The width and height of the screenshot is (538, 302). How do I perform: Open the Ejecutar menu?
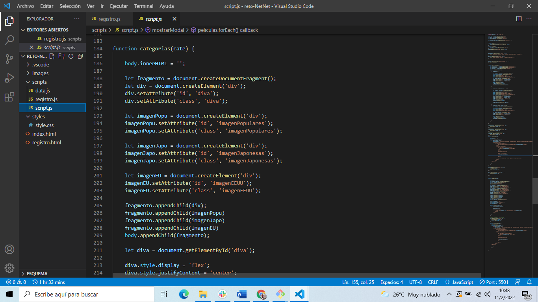coord(119,6)
